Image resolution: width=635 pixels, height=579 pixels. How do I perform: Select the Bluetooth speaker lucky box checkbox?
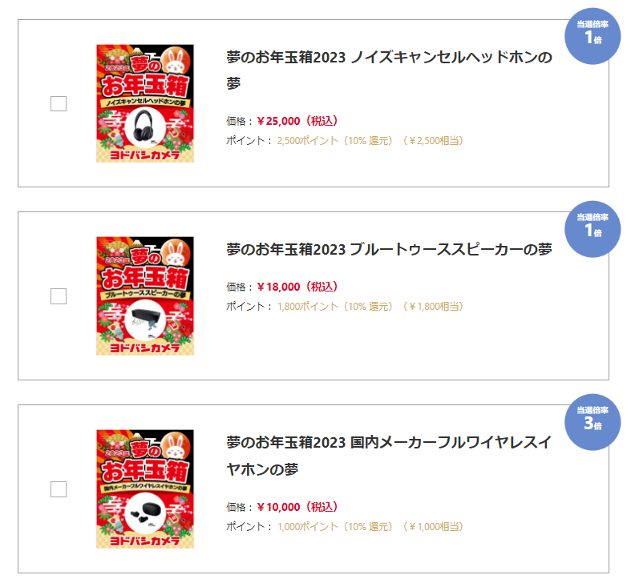(59, 296)
